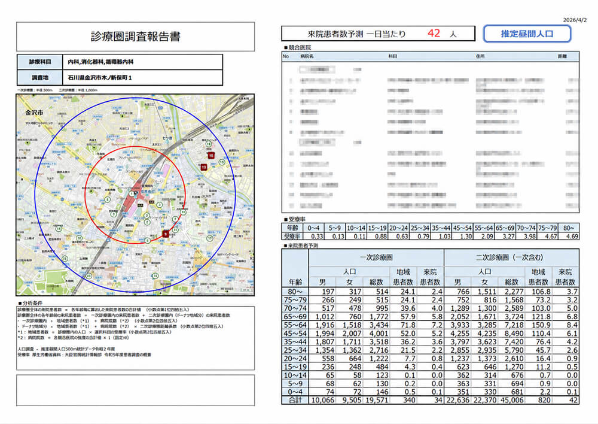This screenshot has height=424, width=598.
Task: Select the 一次診療圏 table header
Action: pyautogui.click(x=376, y=258)
